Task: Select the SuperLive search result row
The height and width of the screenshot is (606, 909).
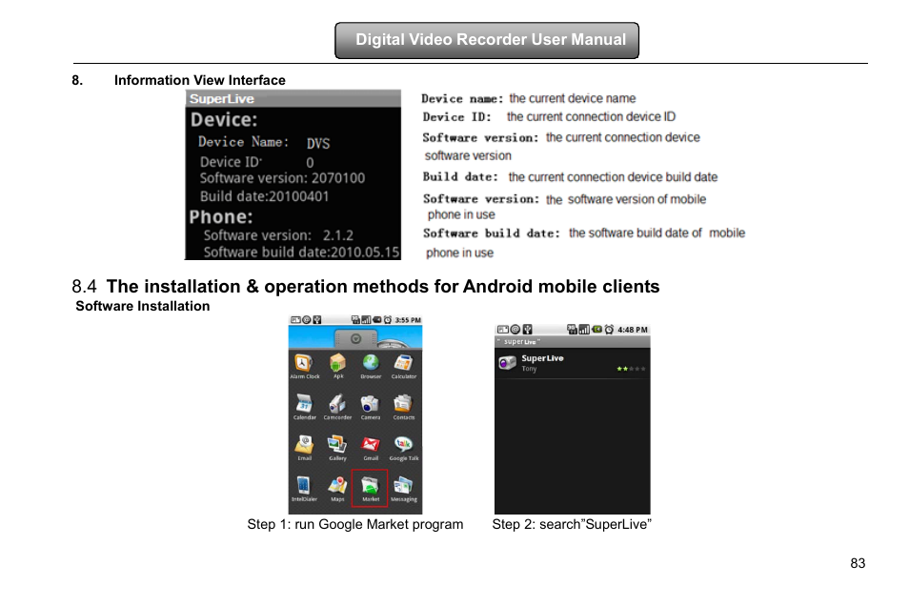Action: pos(573,364)
